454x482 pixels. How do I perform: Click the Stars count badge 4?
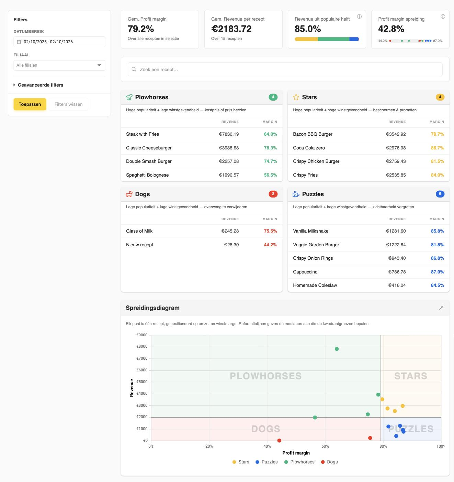[x=440, y=97]
